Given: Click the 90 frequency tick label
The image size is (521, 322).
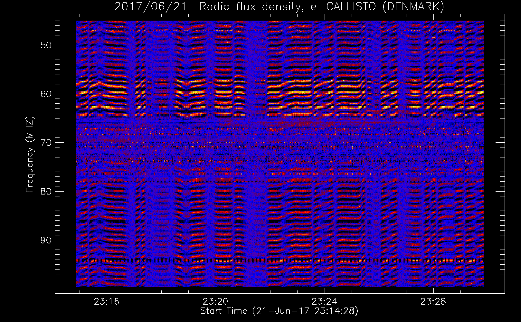Looking at the screenshot, I should (46, 240).
